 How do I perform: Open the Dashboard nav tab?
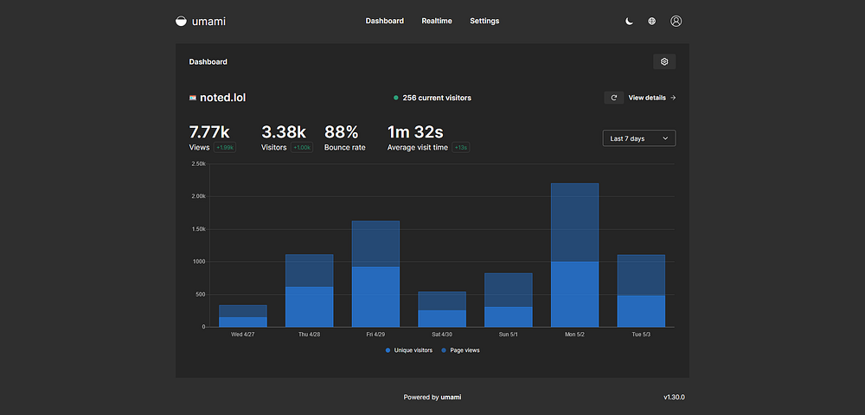click(384, 21)
